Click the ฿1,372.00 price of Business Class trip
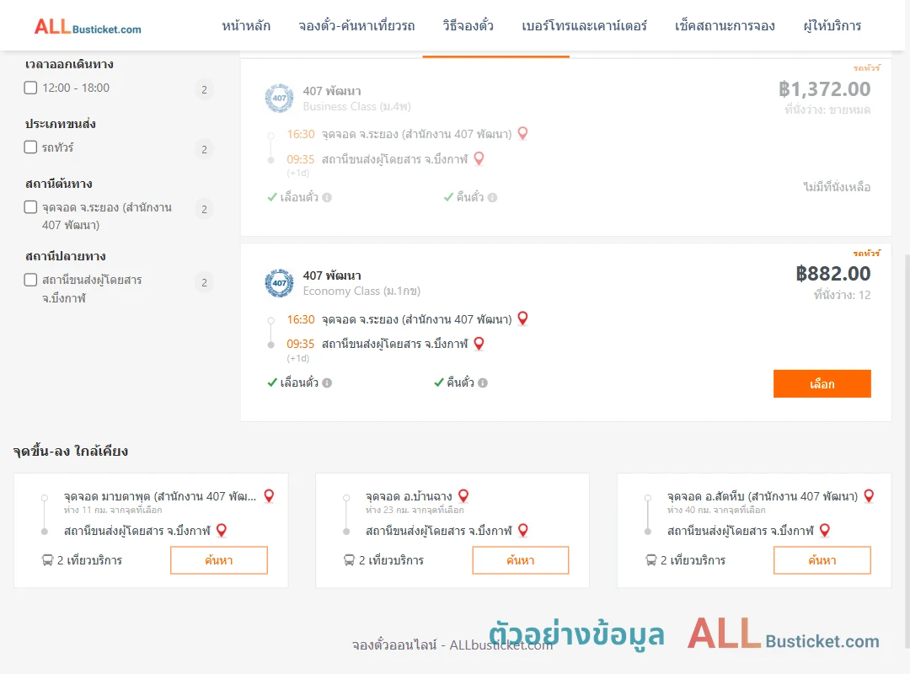This screenshot has height=674, width=910. point(824,88)
